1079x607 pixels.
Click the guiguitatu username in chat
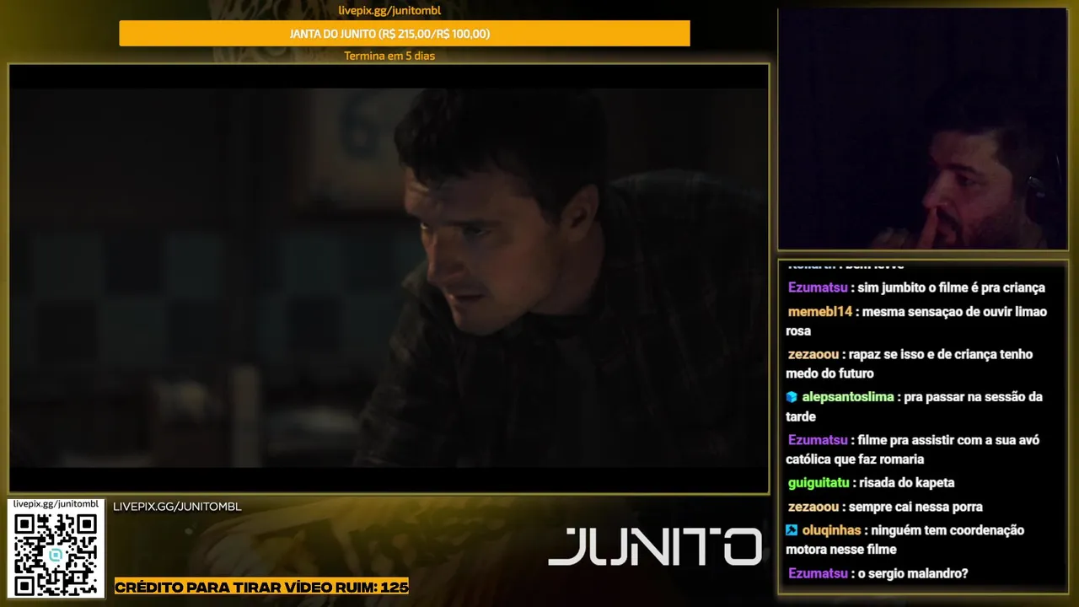[x=819, y=483]
